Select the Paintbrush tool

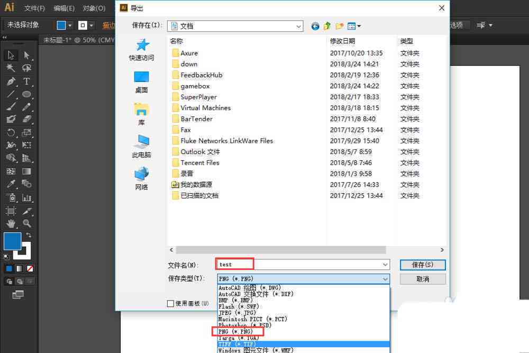coord(11,107)
